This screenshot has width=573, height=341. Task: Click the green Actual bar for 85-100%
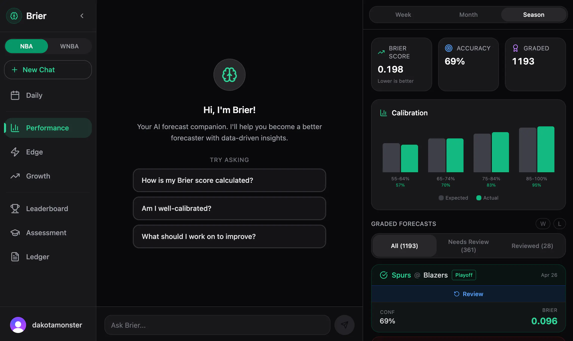point(546,149)
